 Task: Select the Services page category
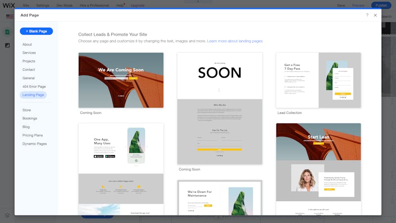29,53
